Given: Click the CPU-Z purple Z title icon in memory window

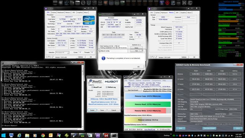Looking at the screenshot, I should (150, 9).
